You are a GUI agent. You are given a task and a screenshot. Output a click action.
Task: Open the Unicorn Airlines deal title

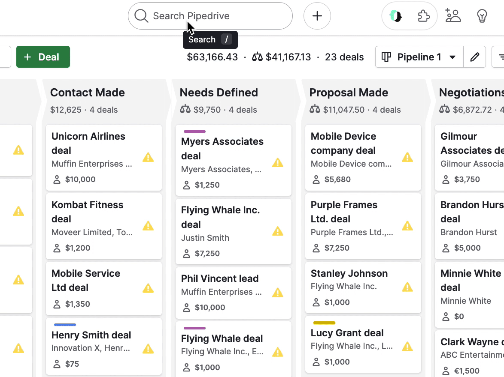[x=88, y=143]
